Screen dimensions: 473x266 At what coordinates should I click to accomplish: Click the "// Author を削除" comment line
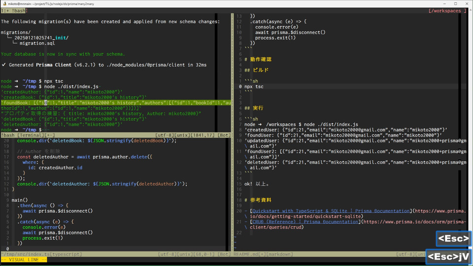click(39, 151)
